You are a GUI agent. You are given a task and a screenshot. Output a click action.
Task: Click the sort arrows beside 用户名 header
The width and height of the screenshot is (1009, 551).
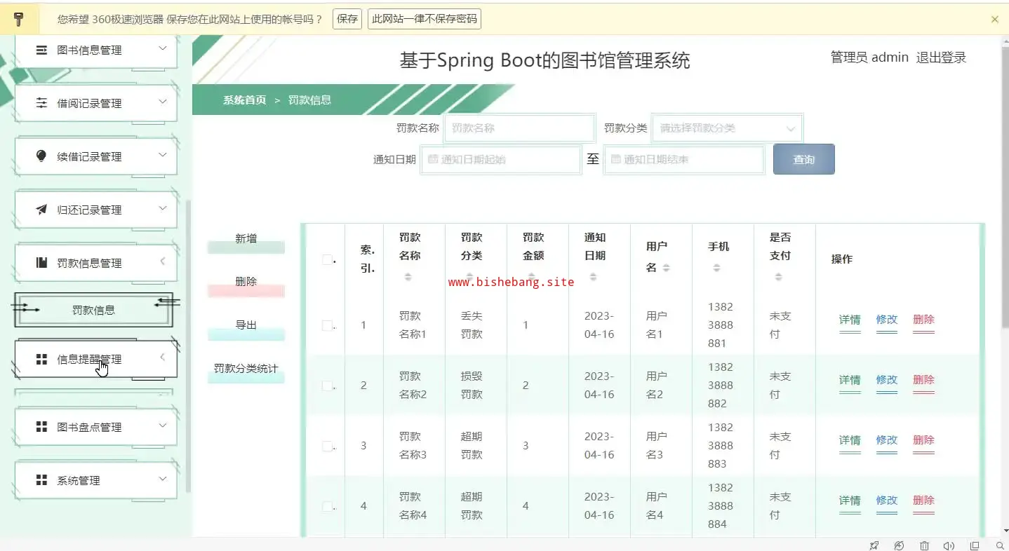tap(666, 268)
